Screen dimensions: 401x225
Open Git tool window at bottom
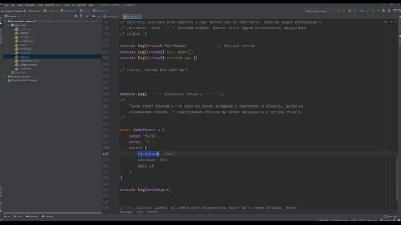7,217
